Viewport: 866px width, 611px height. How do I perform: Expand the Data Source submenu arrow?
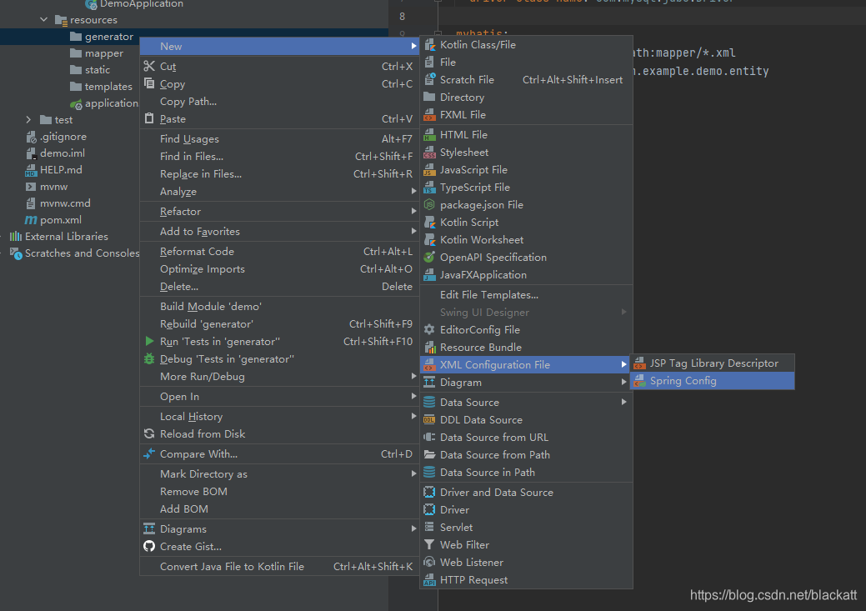pos(623,402)
